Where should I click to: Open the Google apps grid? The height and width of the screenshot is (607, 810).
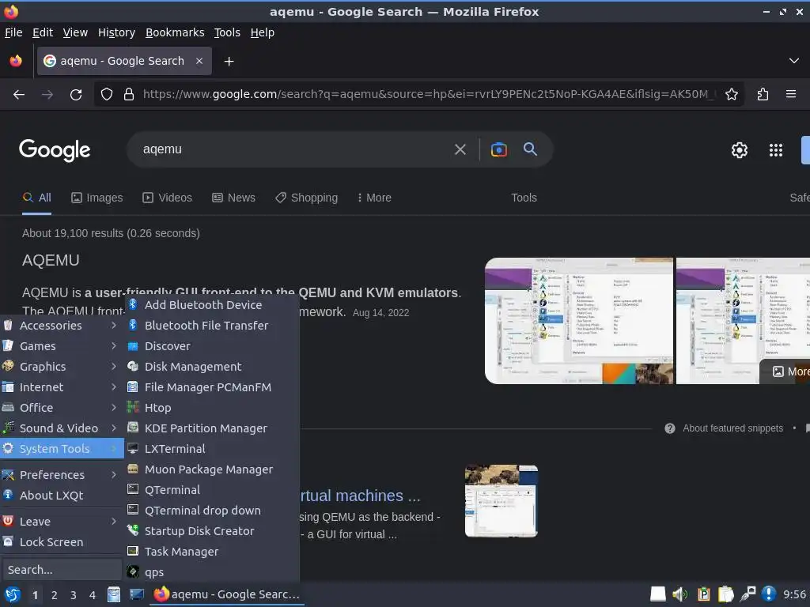[775, 149]
